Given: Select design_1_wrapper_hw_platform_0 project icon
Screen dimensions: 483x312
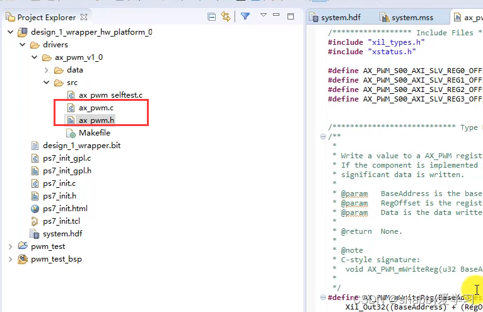Looking at the screenshot, I should 23,32.
